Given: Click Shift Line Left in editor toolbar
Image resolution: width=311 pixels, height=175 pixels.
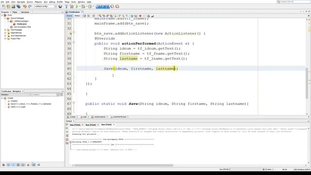Looking at the screenshot, I should (x=132, y=16).
